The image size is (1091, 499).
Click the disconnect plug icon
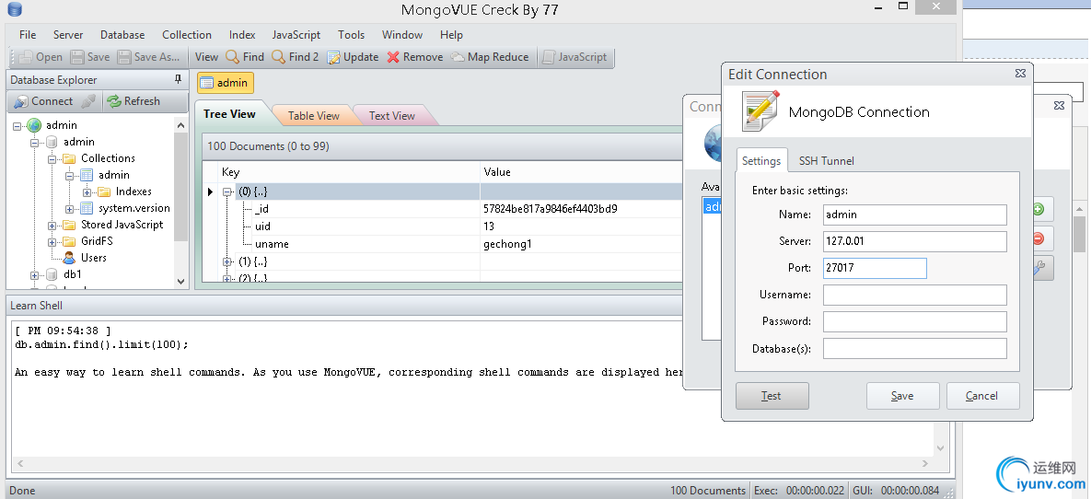coord(88,101)
